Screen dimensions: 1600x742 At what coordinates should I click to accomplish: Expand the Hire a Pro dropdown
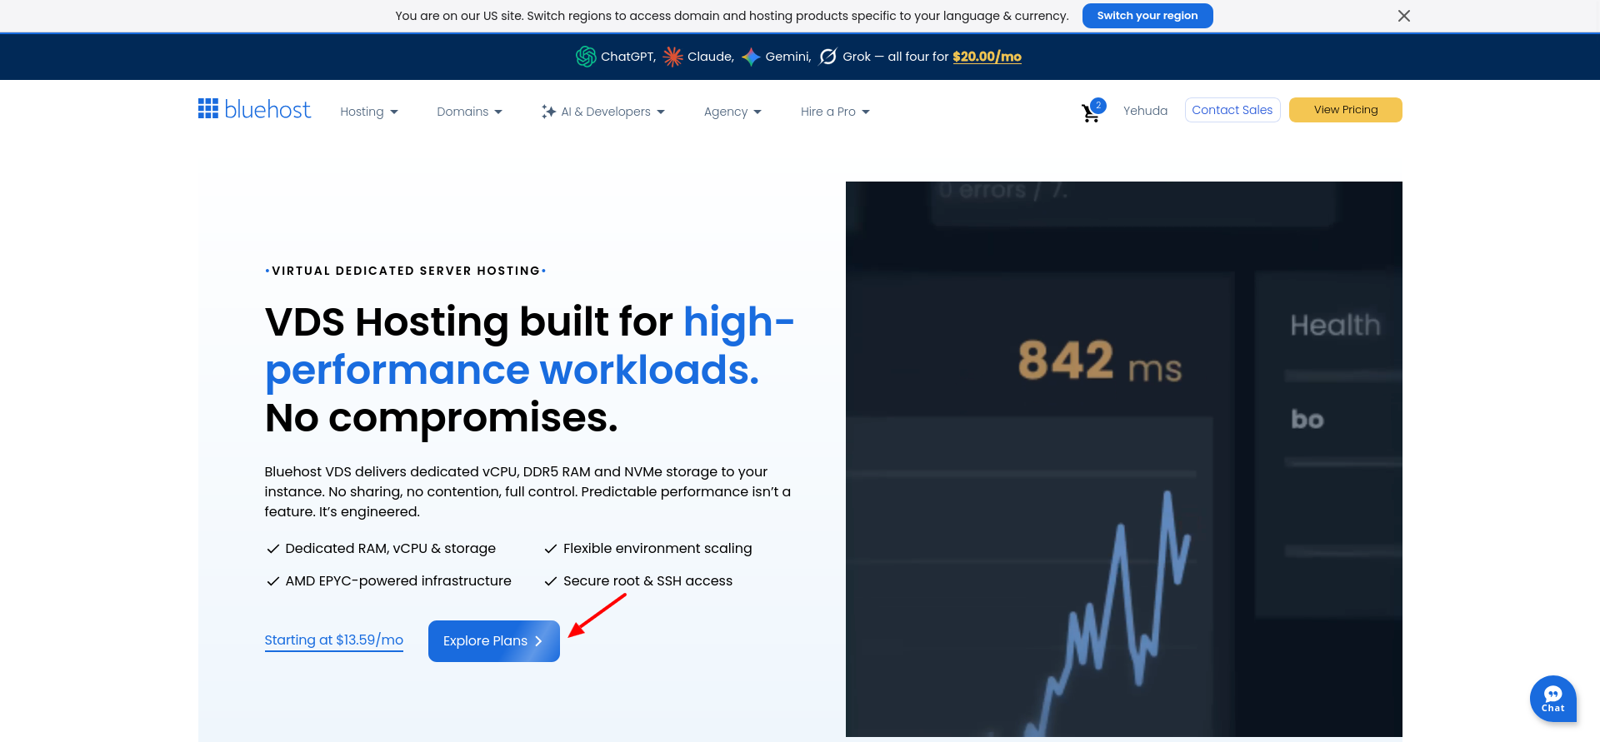tap(835, 112)
